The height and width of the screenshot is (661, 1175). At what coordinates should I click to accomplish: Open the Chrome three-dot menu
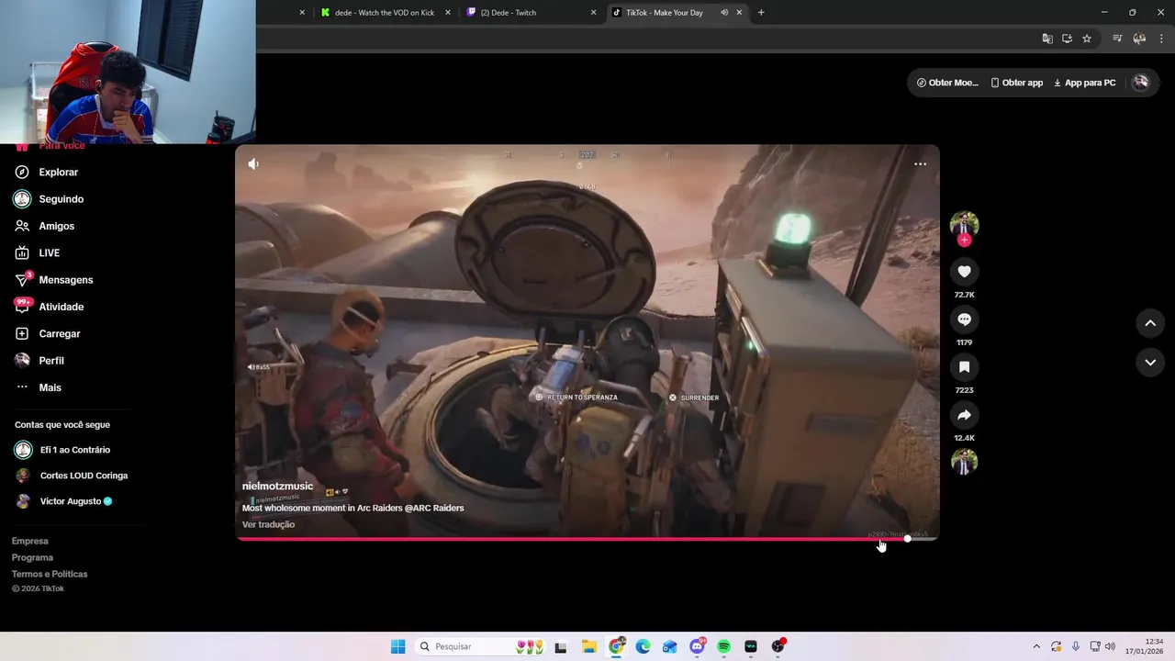(x=1162, y=39)
